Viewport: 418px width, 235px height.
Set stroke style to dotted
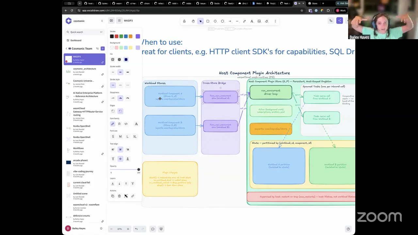pos(128,85)
